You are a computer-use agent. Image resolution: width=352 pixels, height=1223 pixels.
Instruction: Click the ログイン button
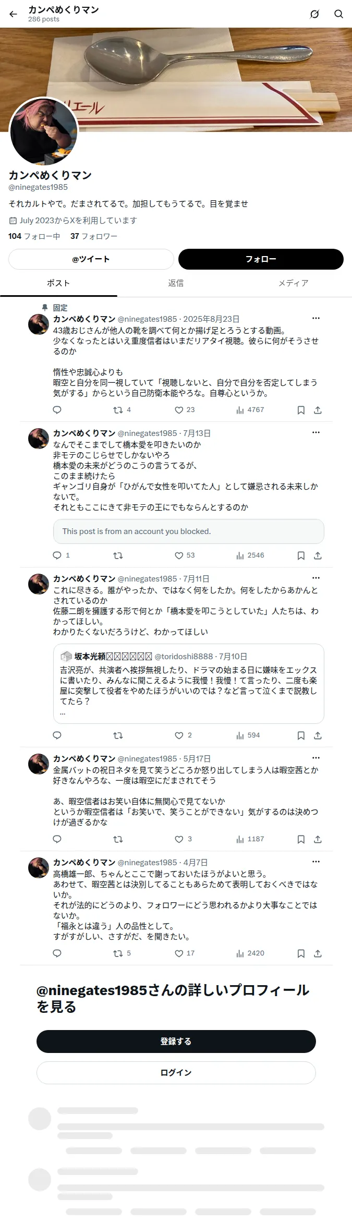tap(176, 1072)
